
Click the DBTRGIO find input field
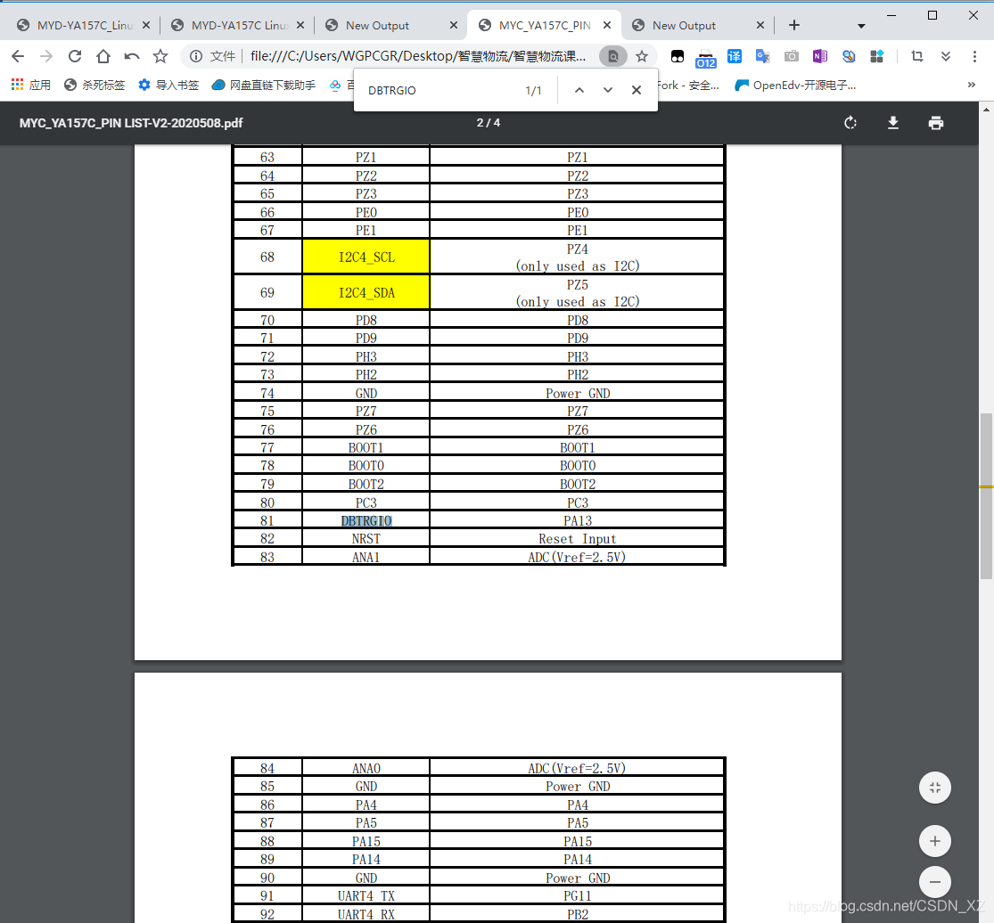point(440,91)
